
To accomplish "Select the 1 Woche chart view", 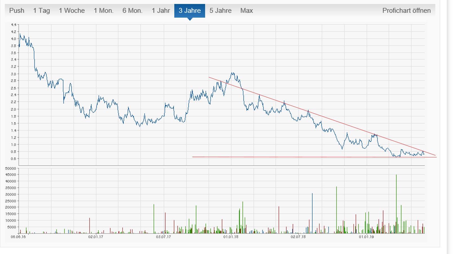I will 72,11.
